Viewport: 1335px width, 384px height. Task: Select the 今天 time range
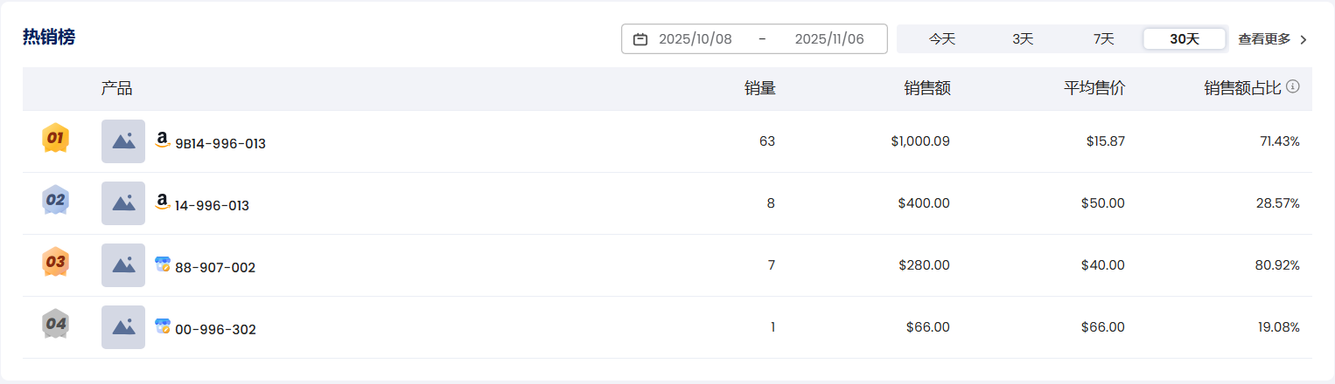coord(941,39)
